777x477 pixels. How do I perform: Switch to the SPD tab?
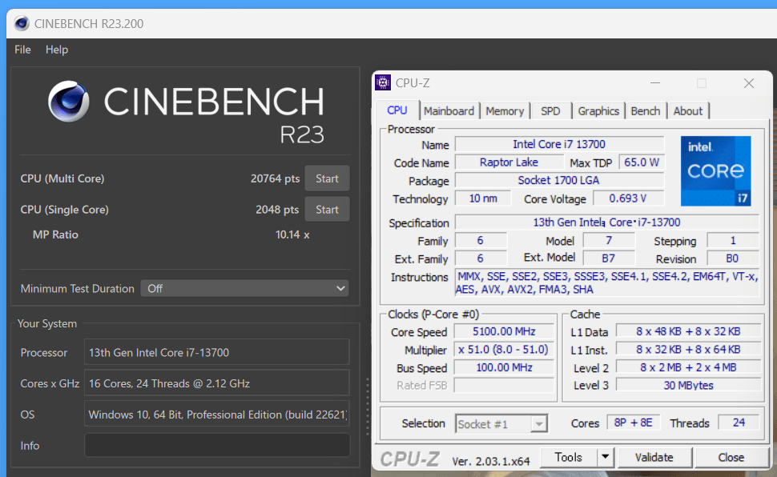tap(550, 111)
